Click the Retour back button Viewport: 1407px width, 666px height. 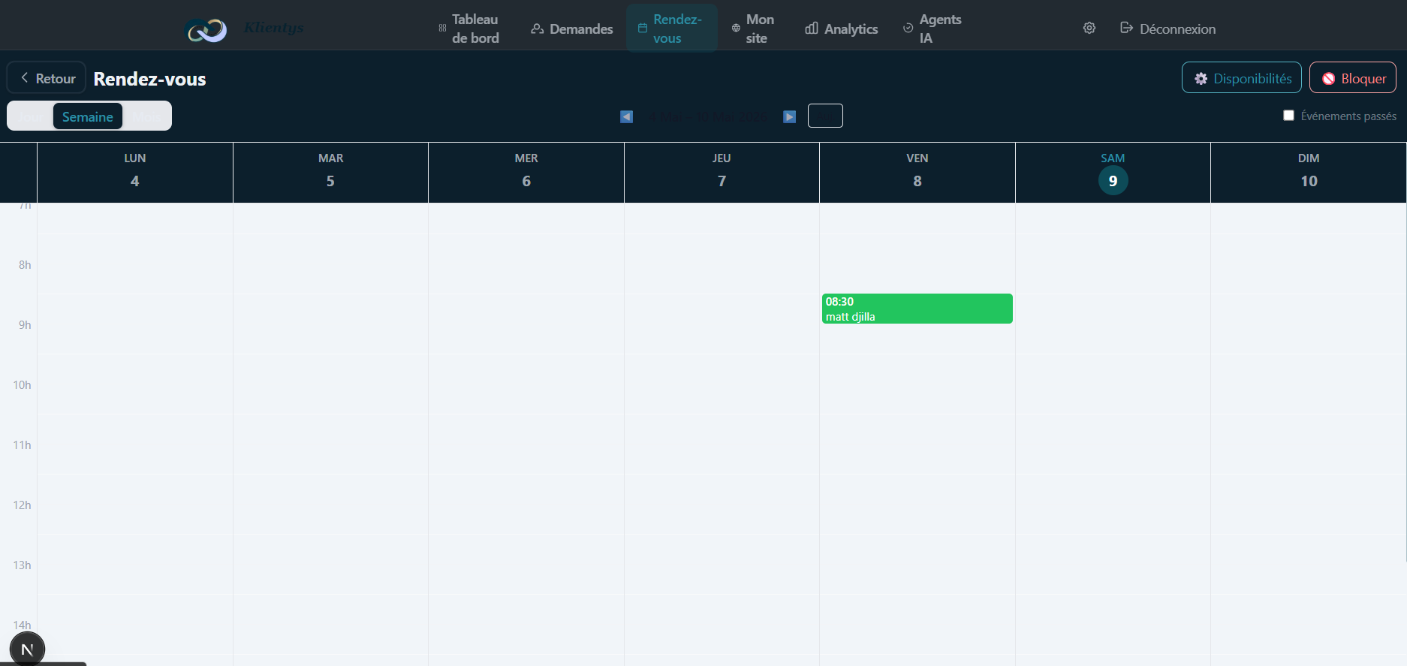point(47,78)
